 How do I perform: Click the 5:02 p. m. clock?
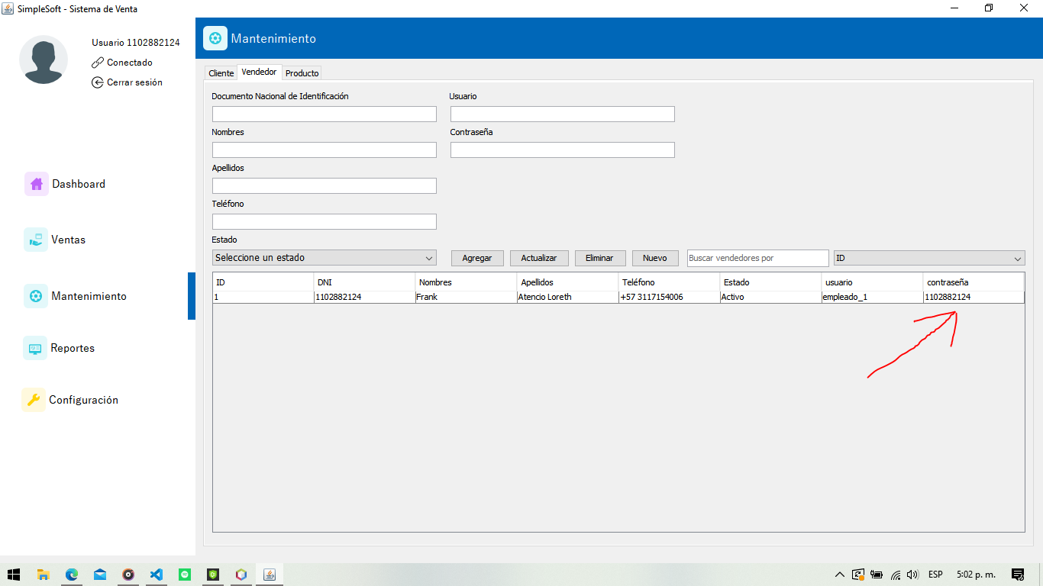click(x=976, y=575)
